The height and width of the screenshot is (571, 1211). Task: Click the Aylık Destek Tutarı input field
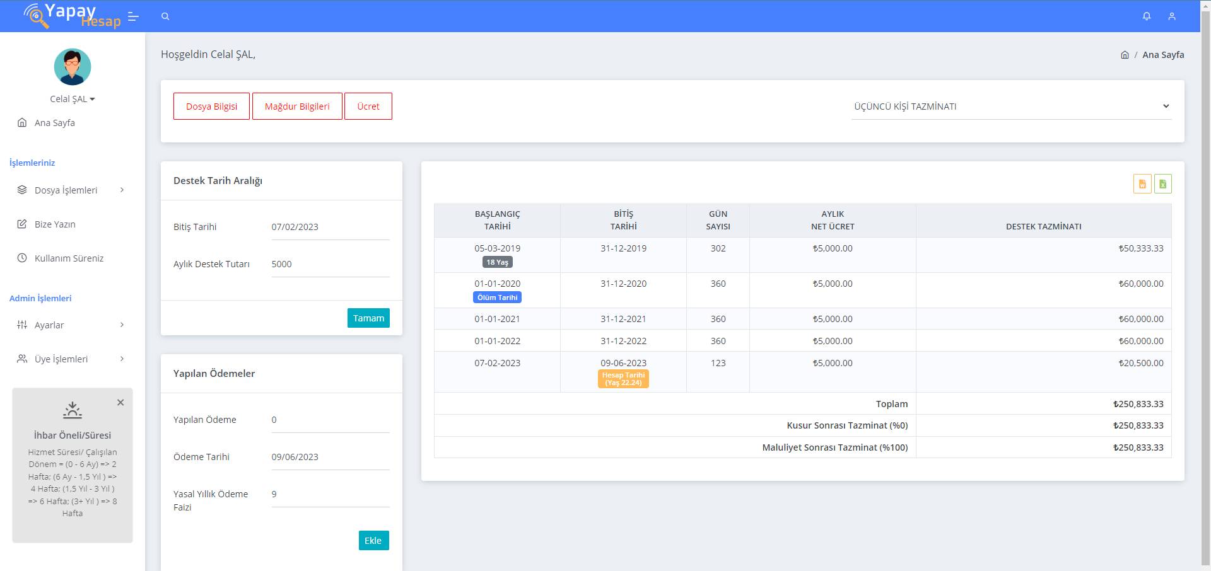pyautogui.click(x=330, y=264)
